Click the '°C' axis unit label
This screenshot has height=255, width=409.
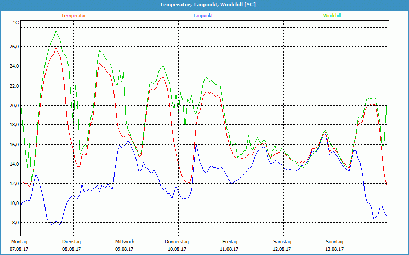(16, 23)
